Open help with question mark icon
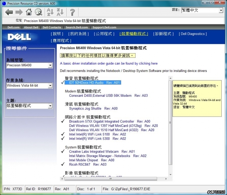 click(x=72, y=12)
